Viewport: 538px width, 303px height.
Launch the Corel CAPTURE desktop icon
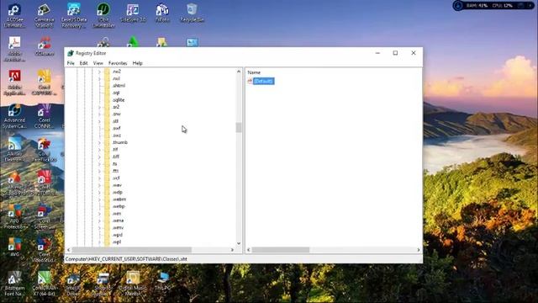pos(45,82)
